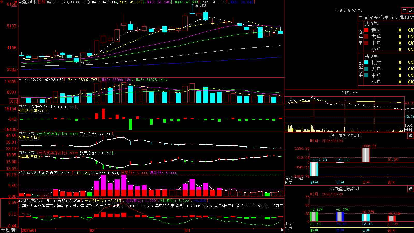Click the red 17.39 超大 ratio bar

pos(392,219)
